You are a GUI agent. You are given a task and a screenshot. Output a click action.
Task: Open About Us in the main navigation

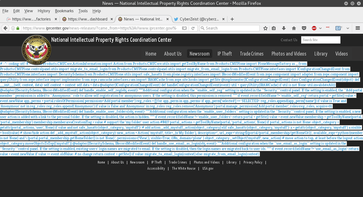(173, 54)
